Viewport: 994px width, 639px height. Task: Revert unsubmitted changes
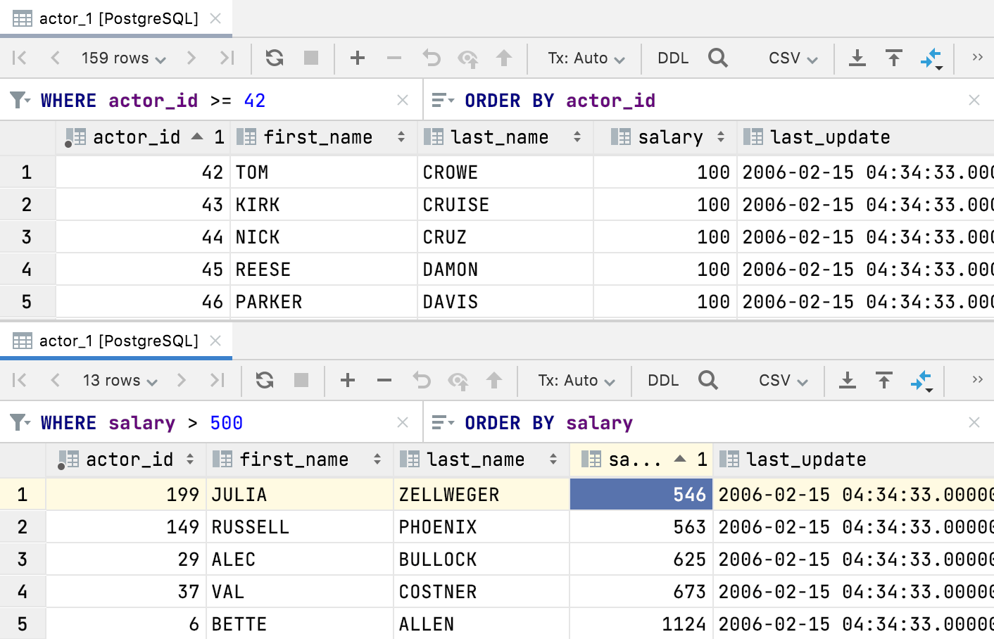point(432,58)
